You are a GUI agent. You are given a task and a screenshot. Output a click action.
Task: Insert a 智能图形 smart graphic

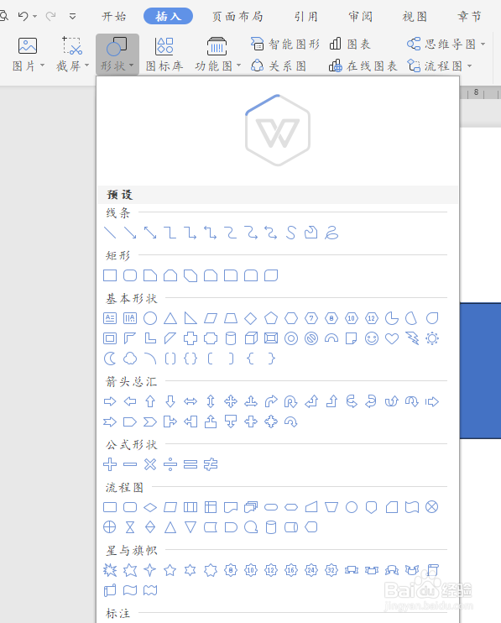point(285,44)
